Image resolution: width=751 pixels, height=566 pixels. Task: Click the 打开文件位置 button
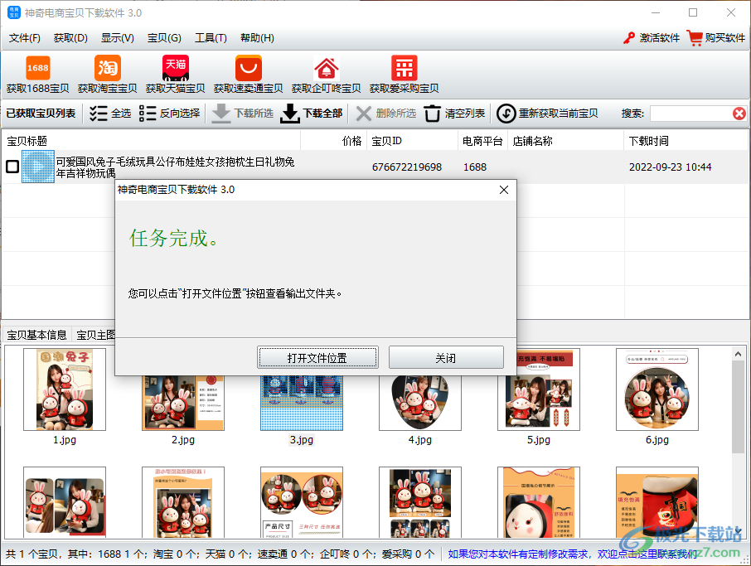317,358
